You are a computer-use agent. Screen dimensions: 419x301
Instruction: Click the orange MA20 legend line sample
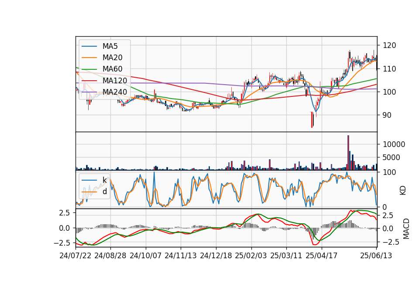tap(89, 58)
